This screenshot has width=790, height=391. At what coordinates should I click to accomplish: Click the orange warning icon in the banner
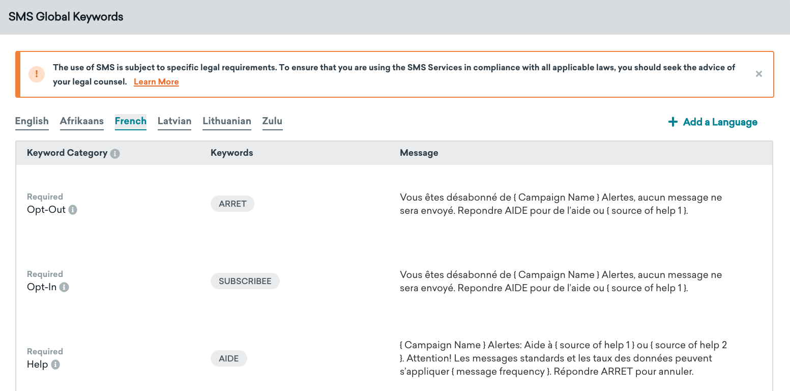click(x=37, y=74)
